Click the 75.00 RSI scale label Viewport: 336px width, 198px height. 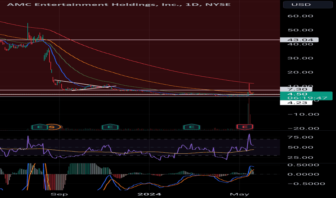pos(300,137)
